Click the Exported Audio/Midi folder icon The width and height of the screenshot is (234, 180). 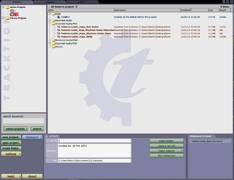[54, 43]
